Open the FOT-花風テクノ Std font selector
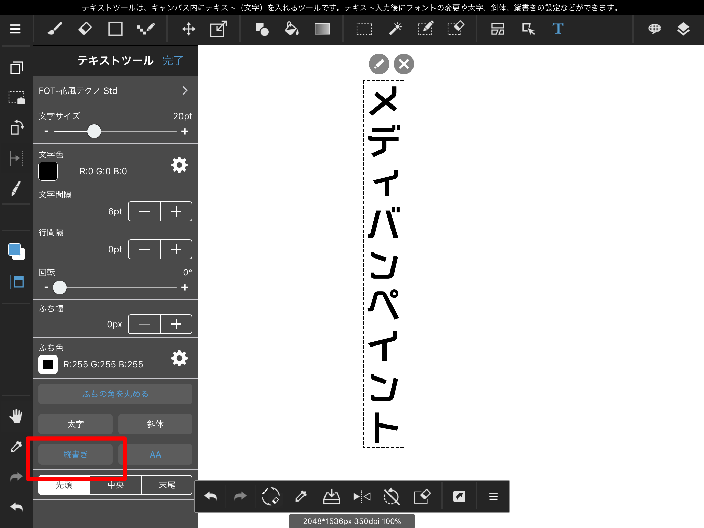704x528 pixels. (x=115, y=91)
